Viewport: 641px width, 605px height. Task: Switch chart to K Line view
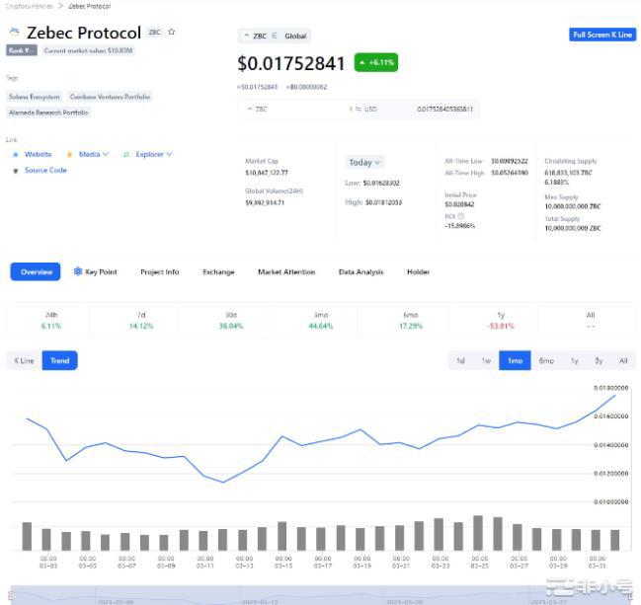pos(24,360)
